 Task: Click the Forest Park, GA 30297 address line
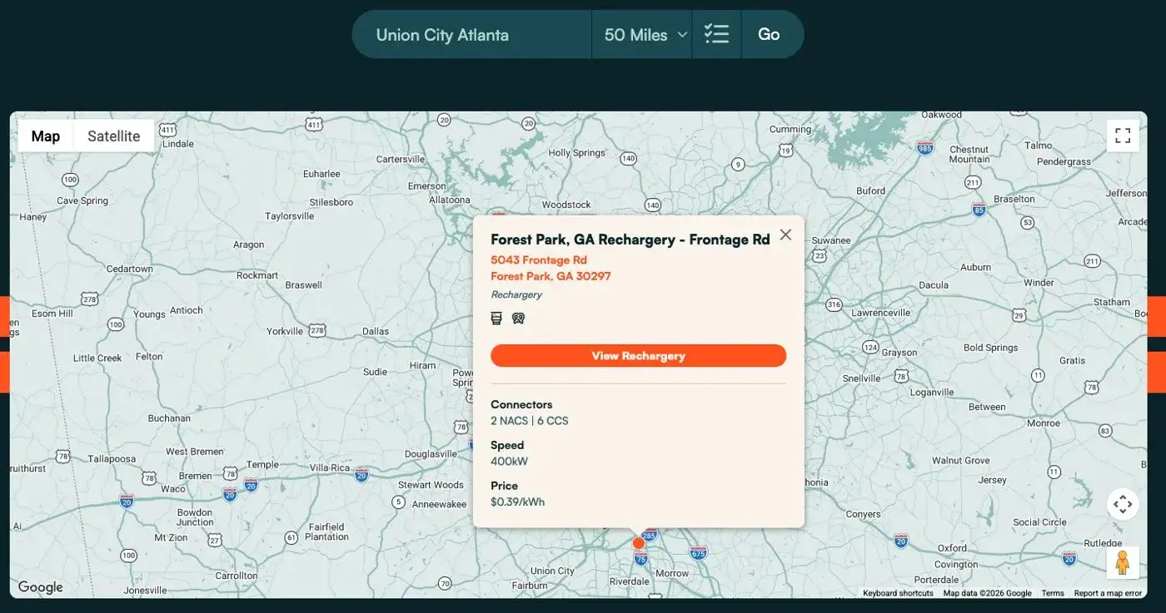(551, 276)
